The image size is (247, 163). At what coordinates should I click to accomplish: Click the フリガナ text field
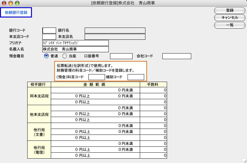pyautogui.click(x=75, y=43)
